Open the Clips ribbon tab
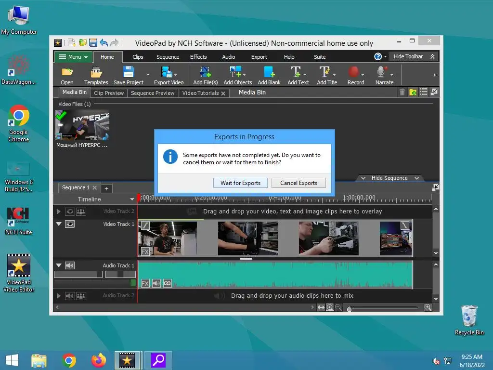This screenshot has width=493, height=370. (138, 57)
